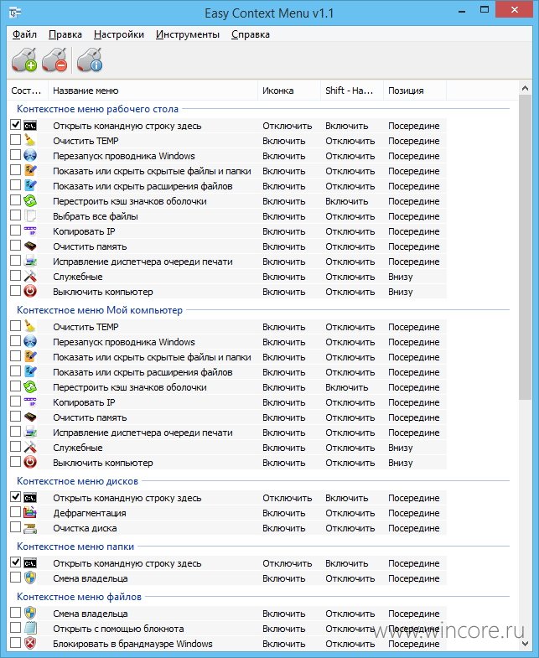Click the tools icon of desktop Служебные
This screenshot has width=539, height=658.
(30, 277)
